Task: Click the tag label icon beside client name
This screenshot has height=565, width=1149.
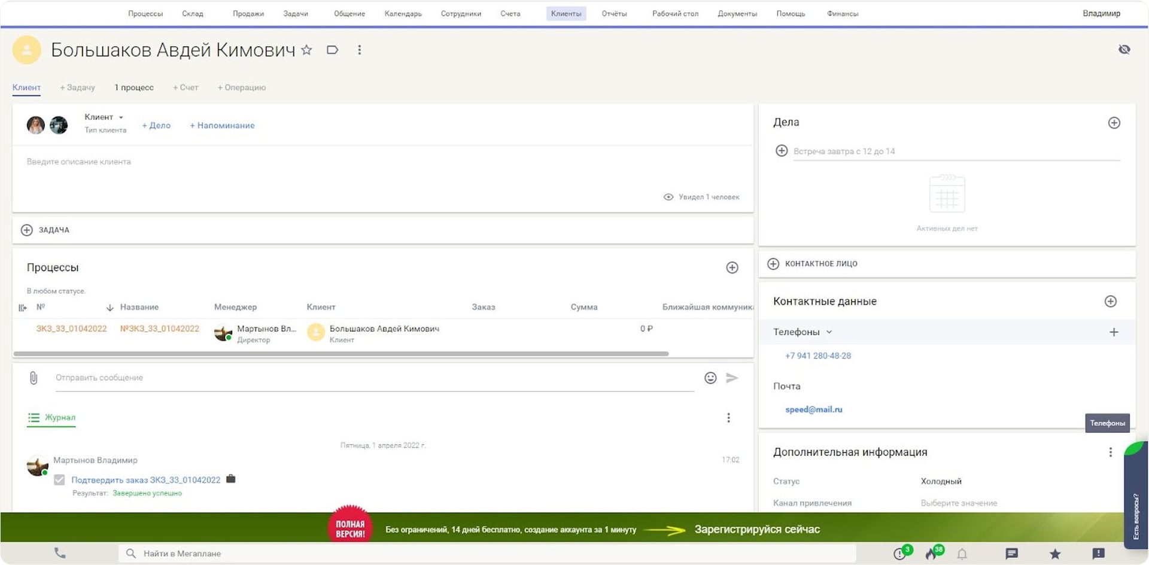Action: coord(333,50)
